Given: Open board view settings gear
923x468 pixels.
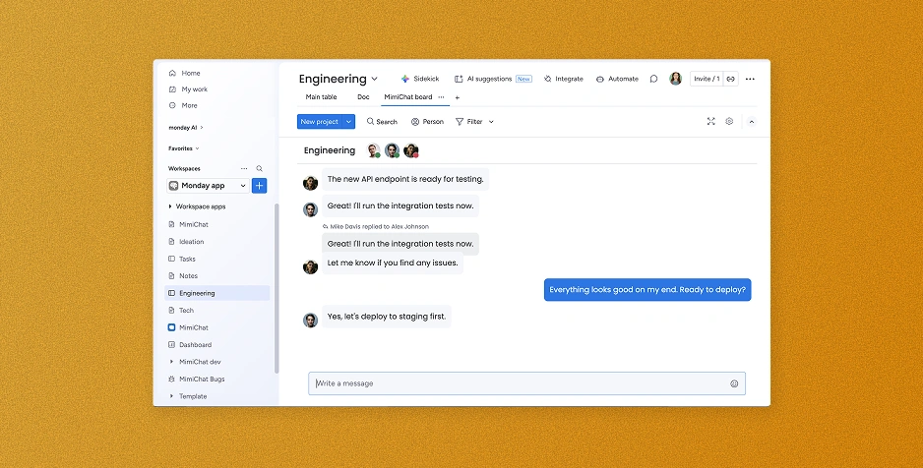Looking at the screenshot, I should (x=729, y=122).
